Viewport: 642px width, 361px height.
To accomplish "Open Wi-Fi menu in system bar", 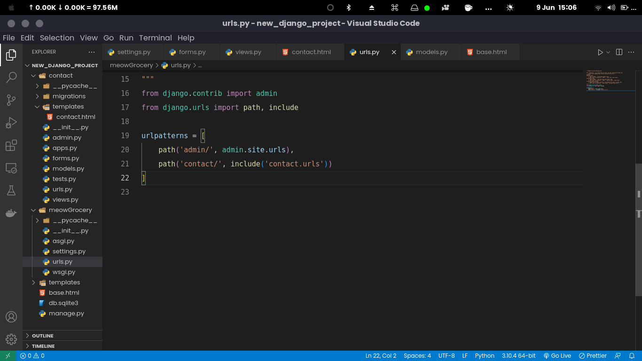I will tap(598, 8).
